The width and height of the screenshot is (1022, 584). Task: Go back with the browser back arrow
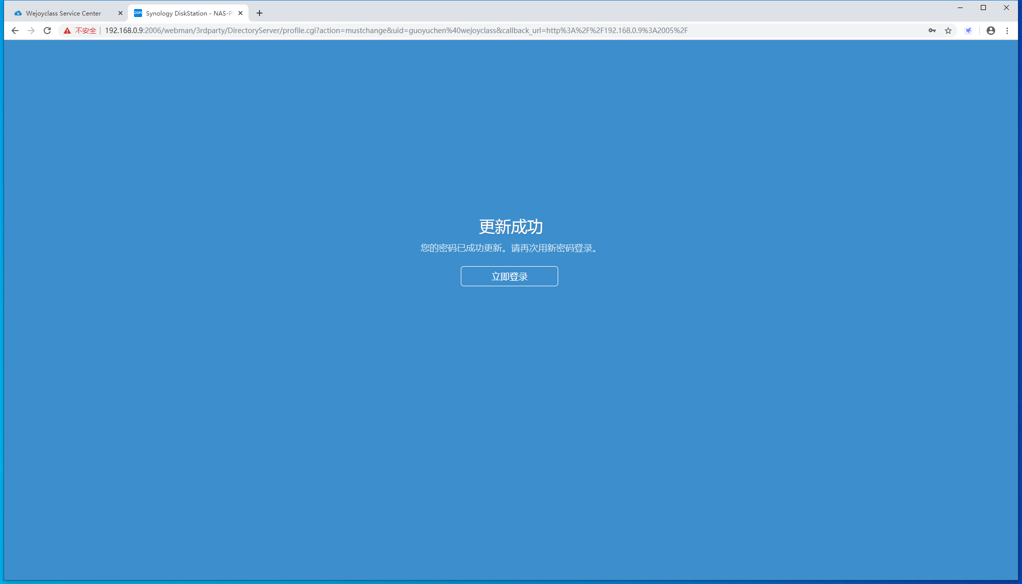[x=15, y=31]
